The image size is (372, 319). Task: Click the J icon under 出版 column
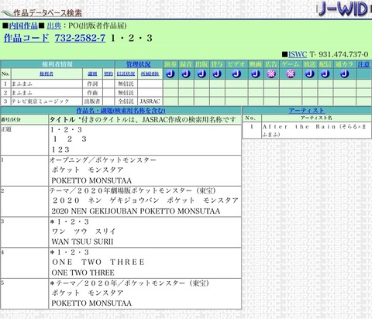click(201, 74)
